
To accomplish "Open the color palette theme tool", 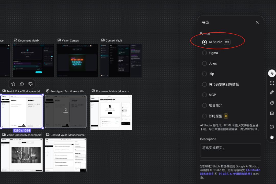I will click(272, 127).
